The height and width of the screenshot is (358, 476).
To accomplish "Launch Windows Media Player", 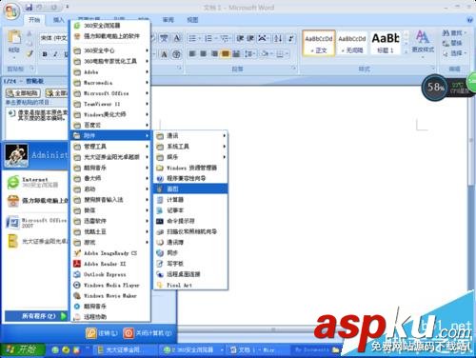I will (x=110, y=285).
